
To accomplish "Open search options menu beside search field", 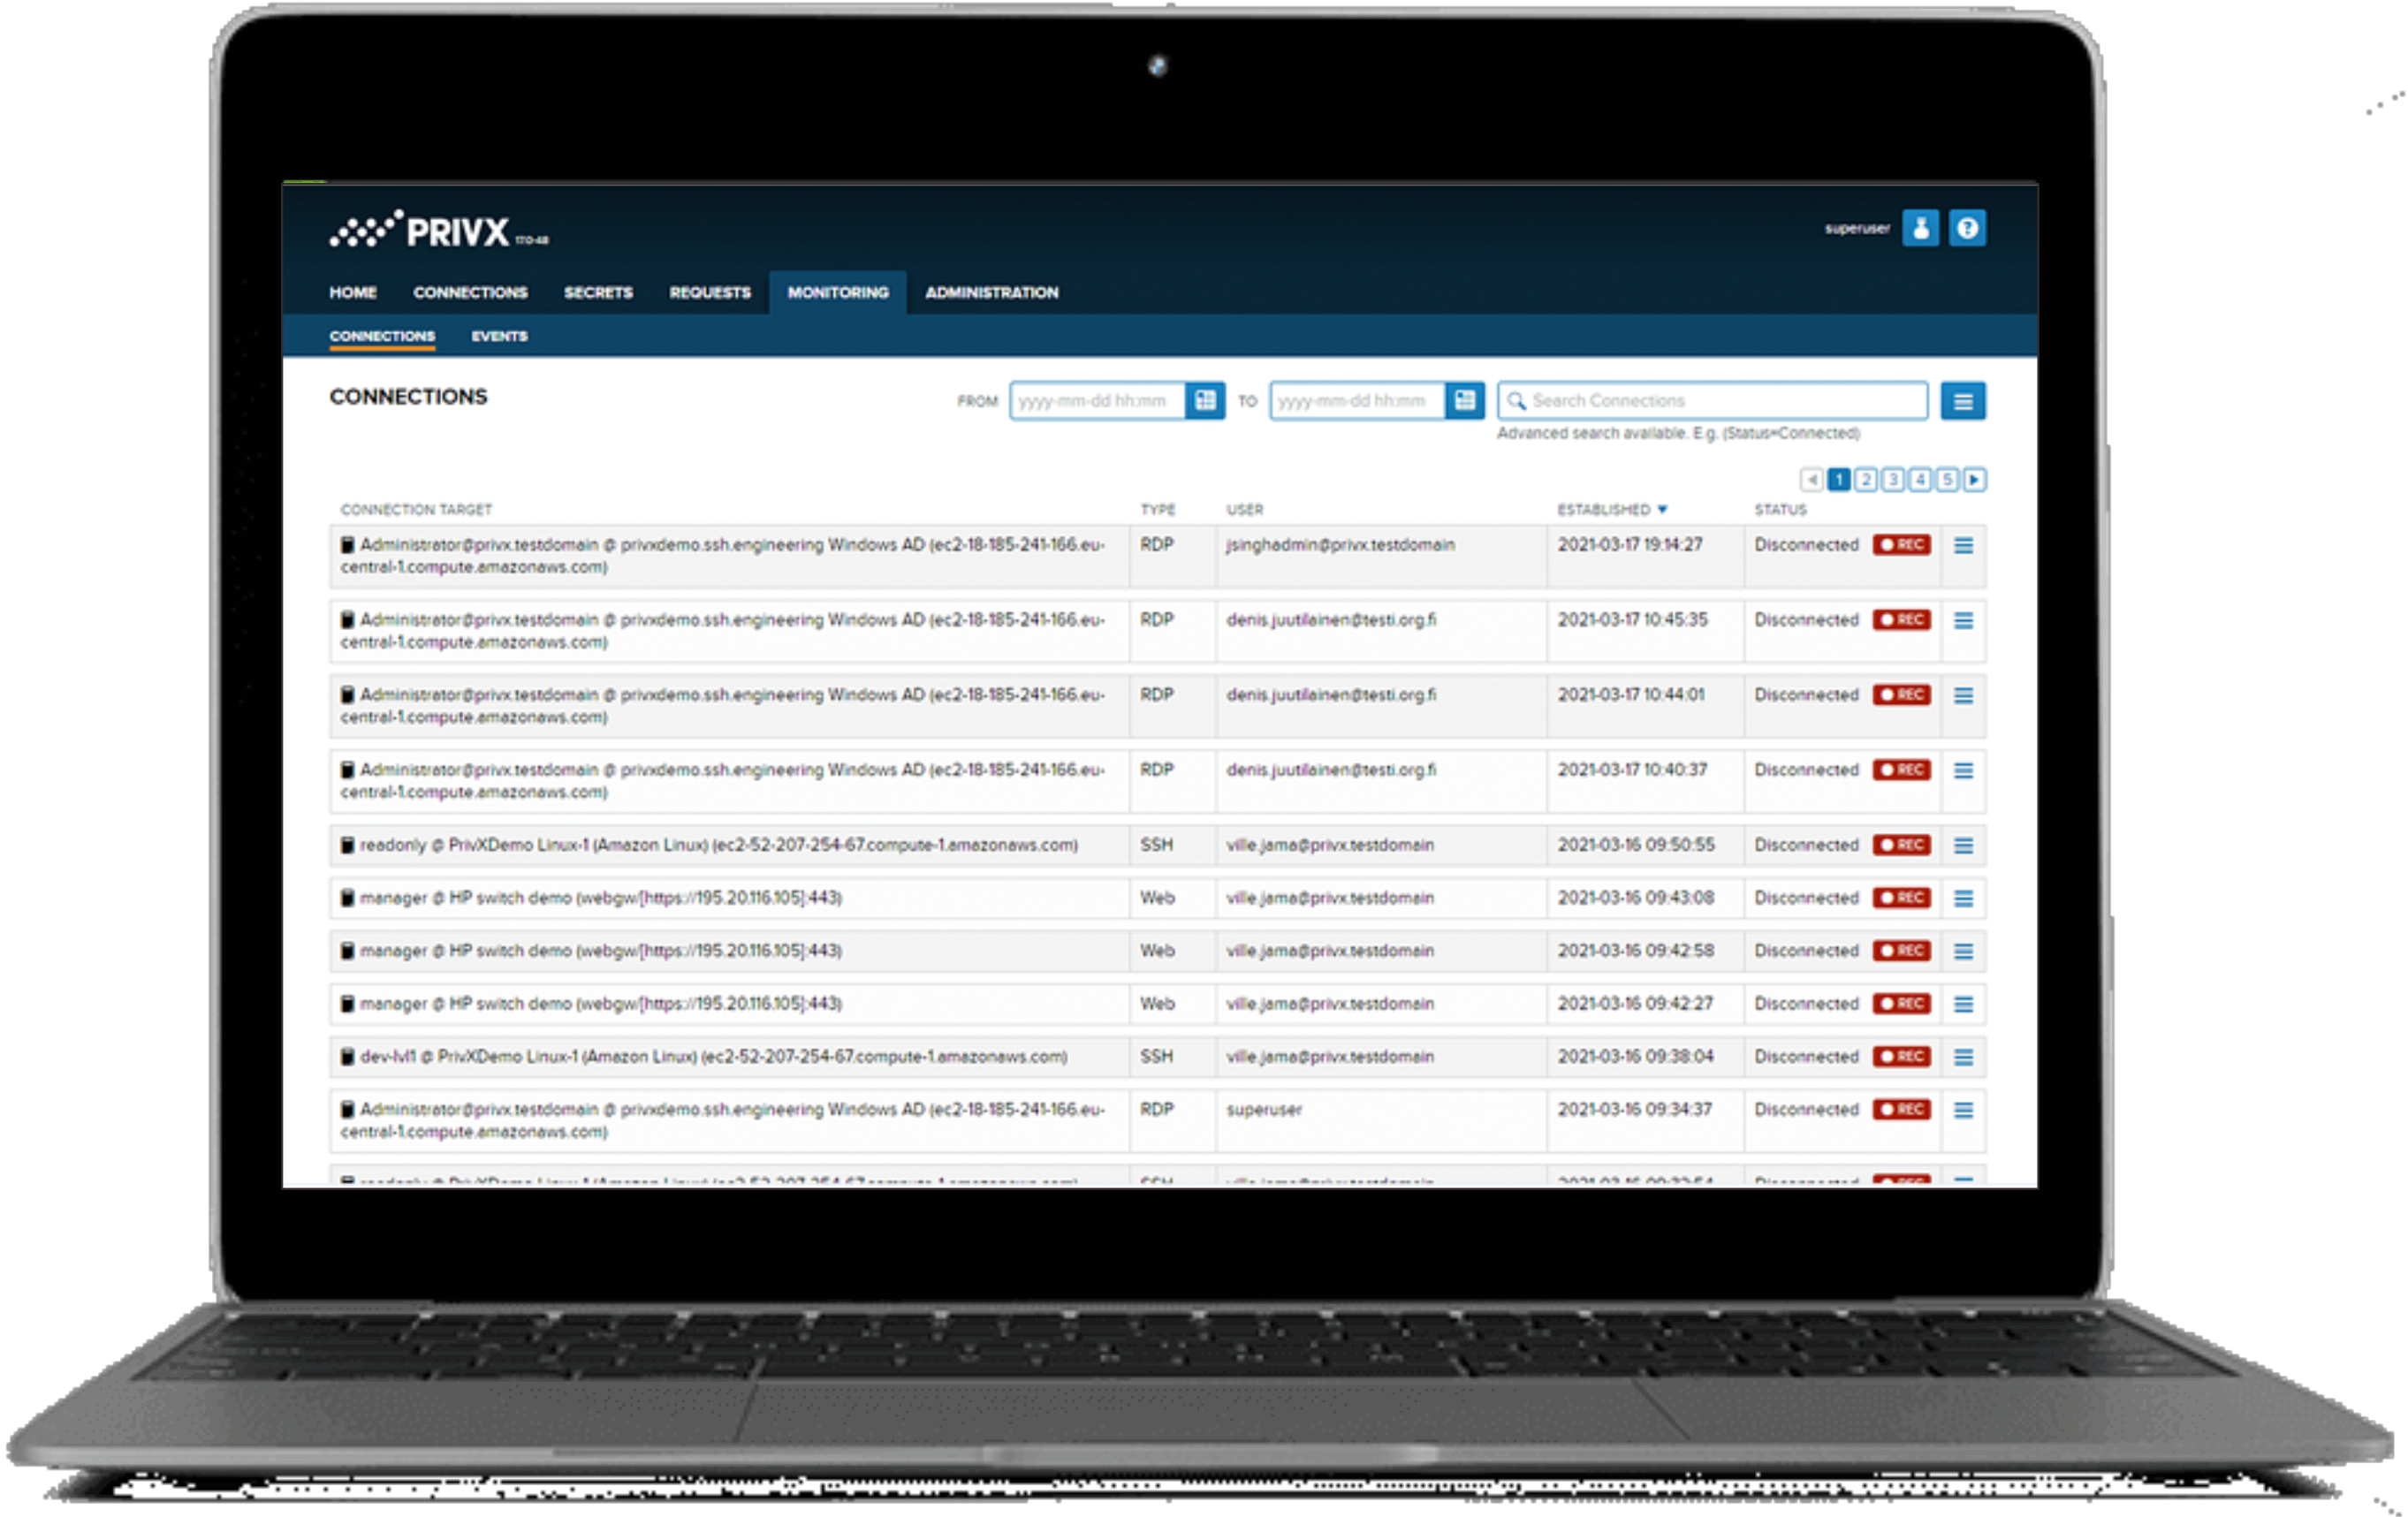I will point(1962,401).
